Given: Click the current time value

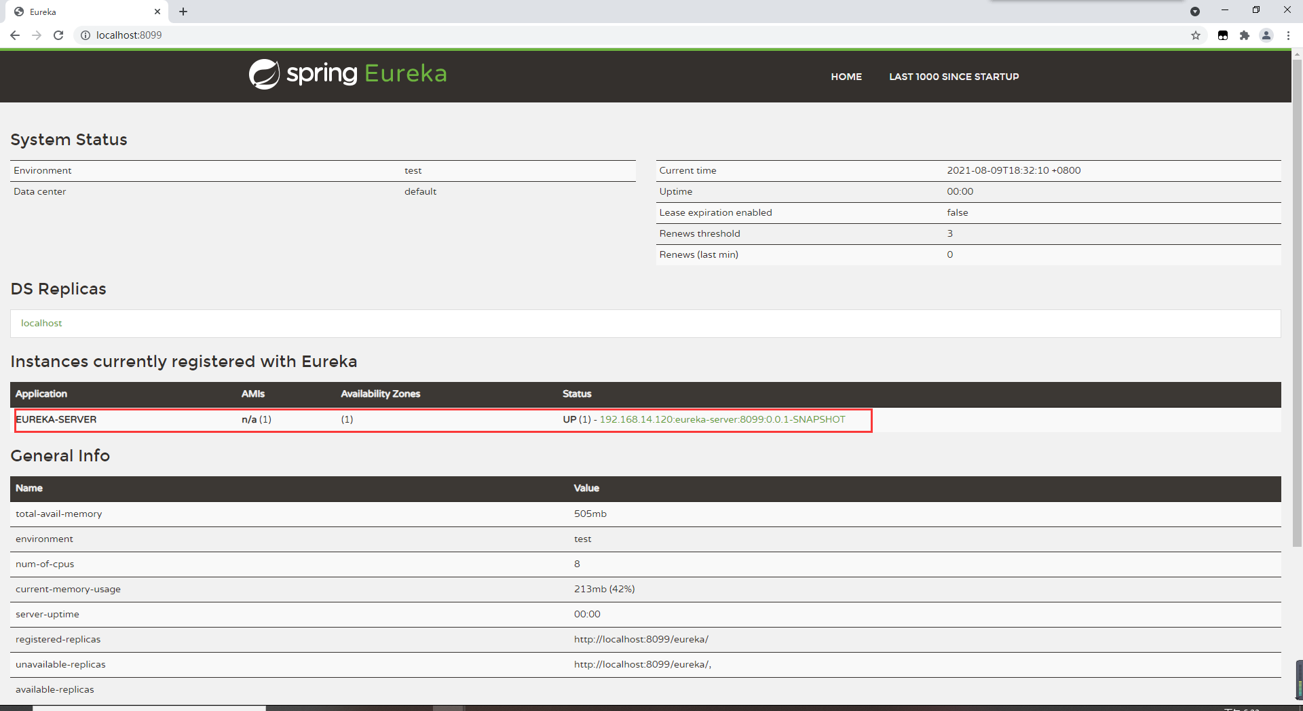Looking at the screenshot, I should coord(1014,170).
